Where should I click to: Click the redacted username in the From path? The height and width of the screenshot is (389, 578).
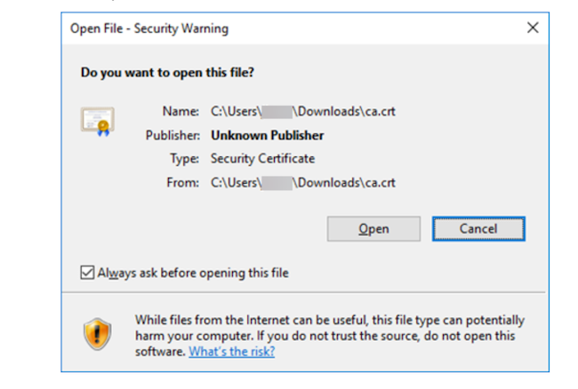click(x=277, y=183)
